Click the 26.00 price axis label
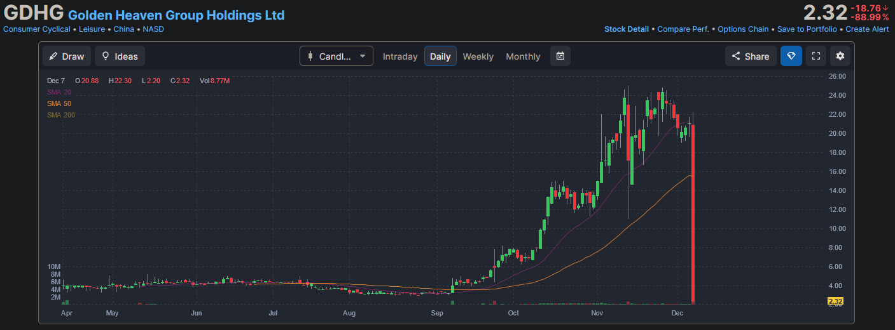The image size is (895, 330). (836, 76)
